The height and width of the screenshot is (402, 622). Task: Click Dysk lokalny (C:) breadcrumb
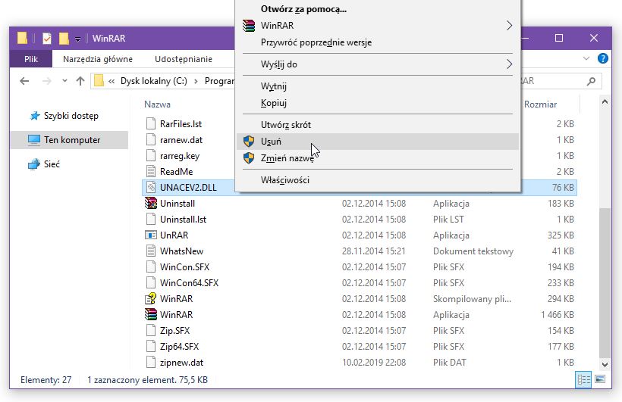[x=153, y=81]
